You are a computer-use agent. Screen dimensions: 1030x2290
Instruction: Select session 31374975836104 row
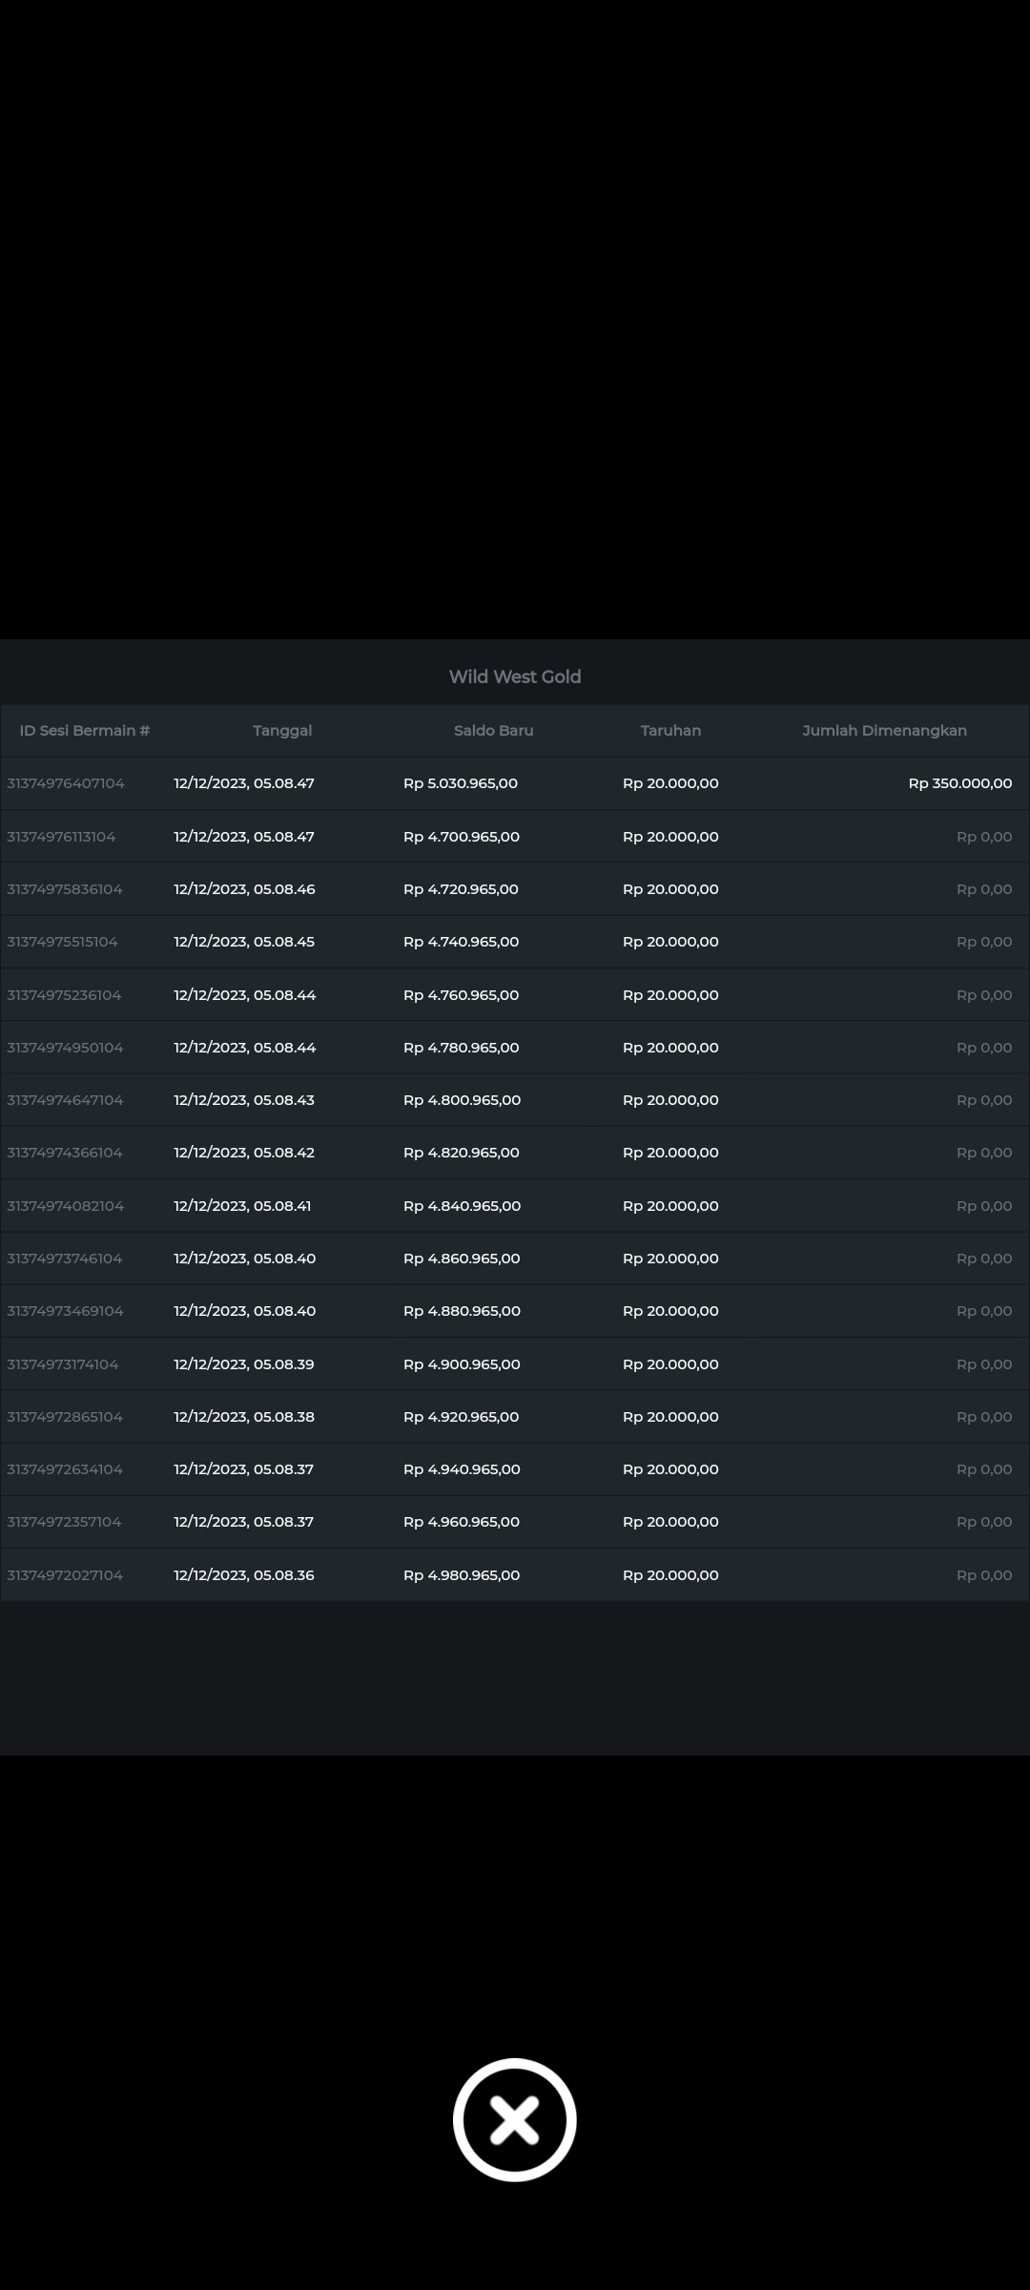pyautogui.click(x=65, y=889)
